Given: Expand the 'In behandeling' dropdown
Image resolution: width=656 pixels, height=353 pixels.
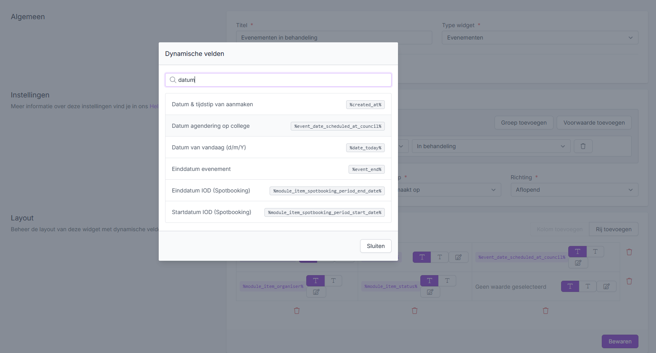Looking at the screenshot, I should 491,146.
